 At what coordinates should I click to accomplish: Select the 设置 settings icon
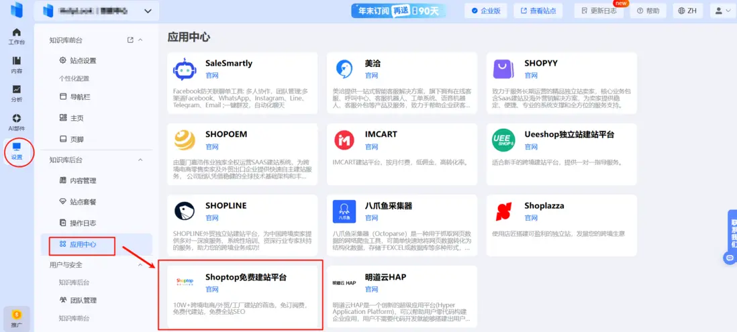pos(17,151)
